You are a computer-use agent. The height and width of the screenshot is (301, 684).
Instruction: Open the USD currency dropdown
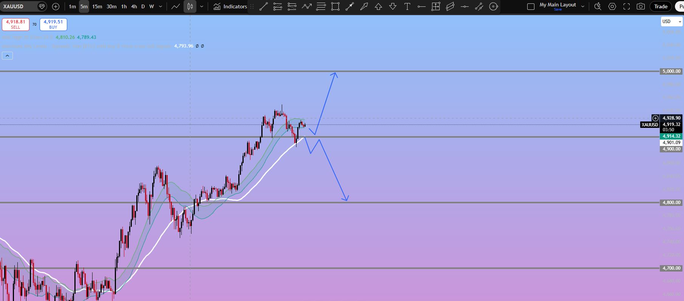(672, 21)
